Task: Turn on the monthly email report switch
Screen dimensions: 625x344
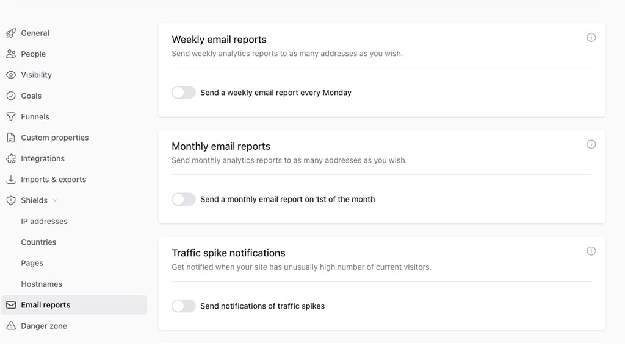Action: point(183,199)
